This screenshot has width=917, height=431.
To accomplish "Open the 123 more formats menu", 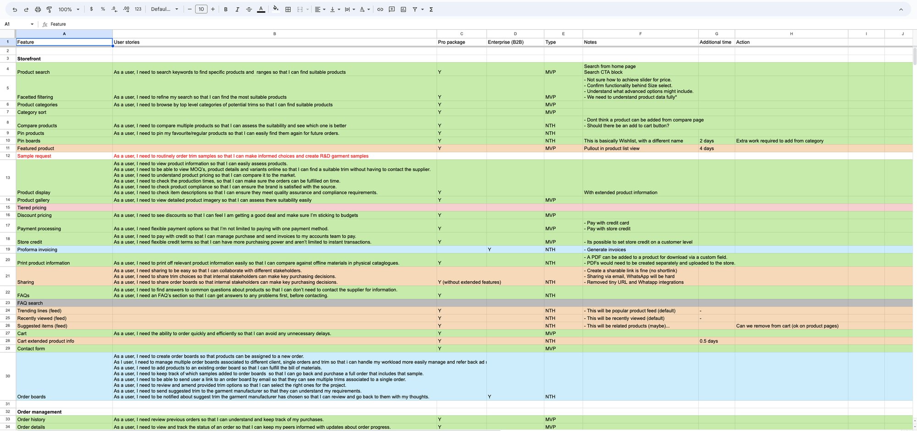I will click(138, 9).
